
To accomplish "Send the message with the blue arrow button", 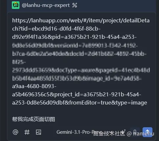I will pos(147,132).
